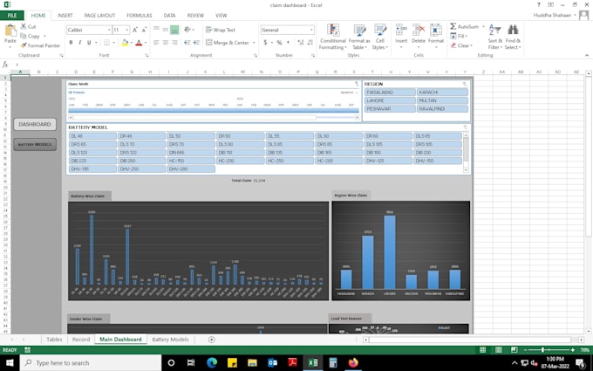Toggle the MULTAN region slicer item
Viewport: 593px width, 371px height.
(x=441, y=100)
